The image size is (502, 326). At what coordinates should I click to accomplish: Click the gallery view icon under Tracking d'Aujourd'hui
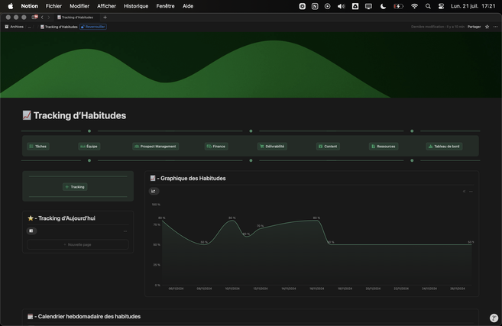(x=31, y=231)
